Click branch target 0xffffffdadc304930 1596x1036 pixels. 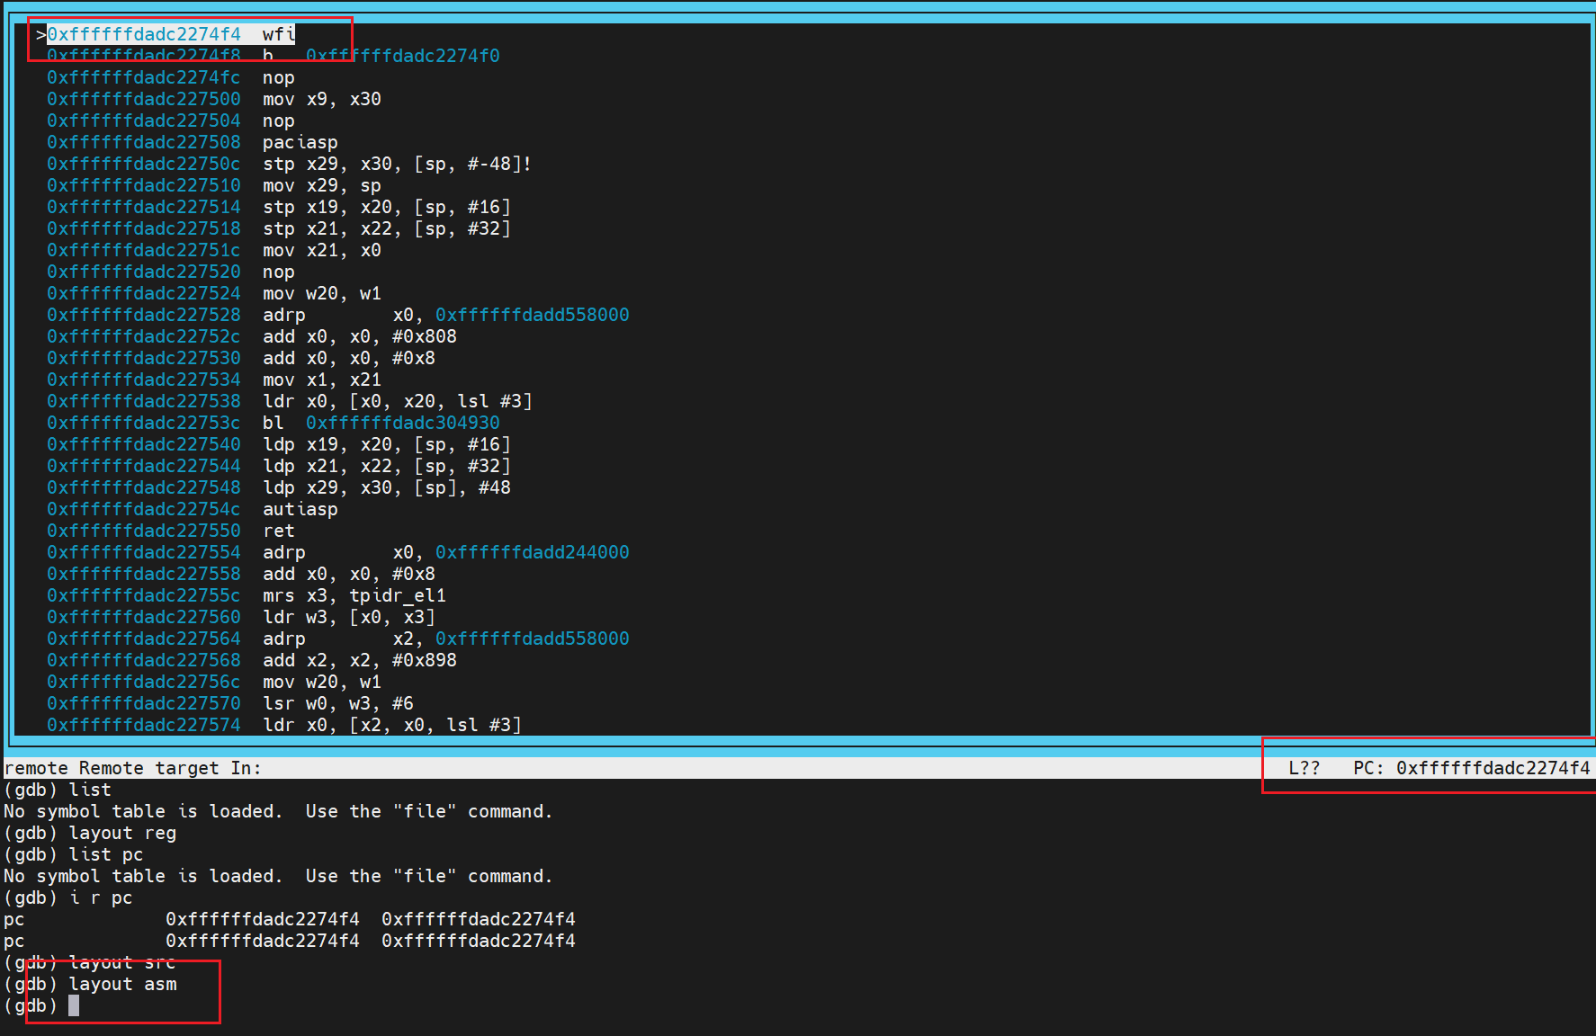(x=403, y=423)
